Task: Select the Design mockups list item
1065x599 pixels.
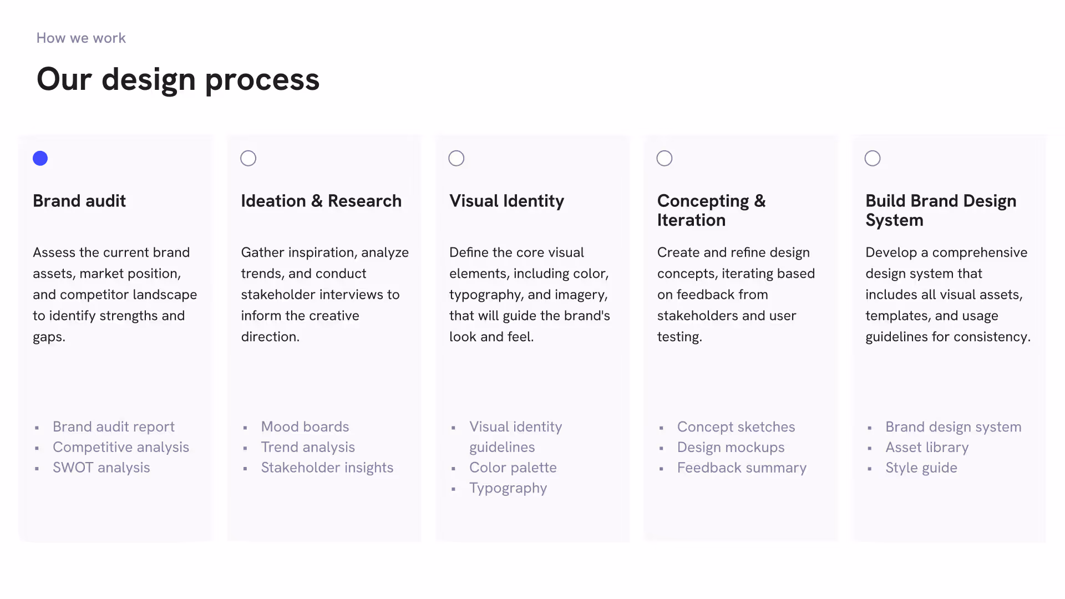Action: point(731,447)
